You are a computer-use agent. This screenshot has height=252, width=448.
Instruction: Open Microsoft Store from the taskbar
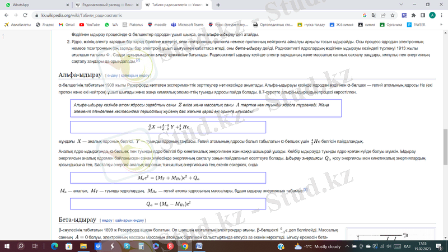coord(69,246)
